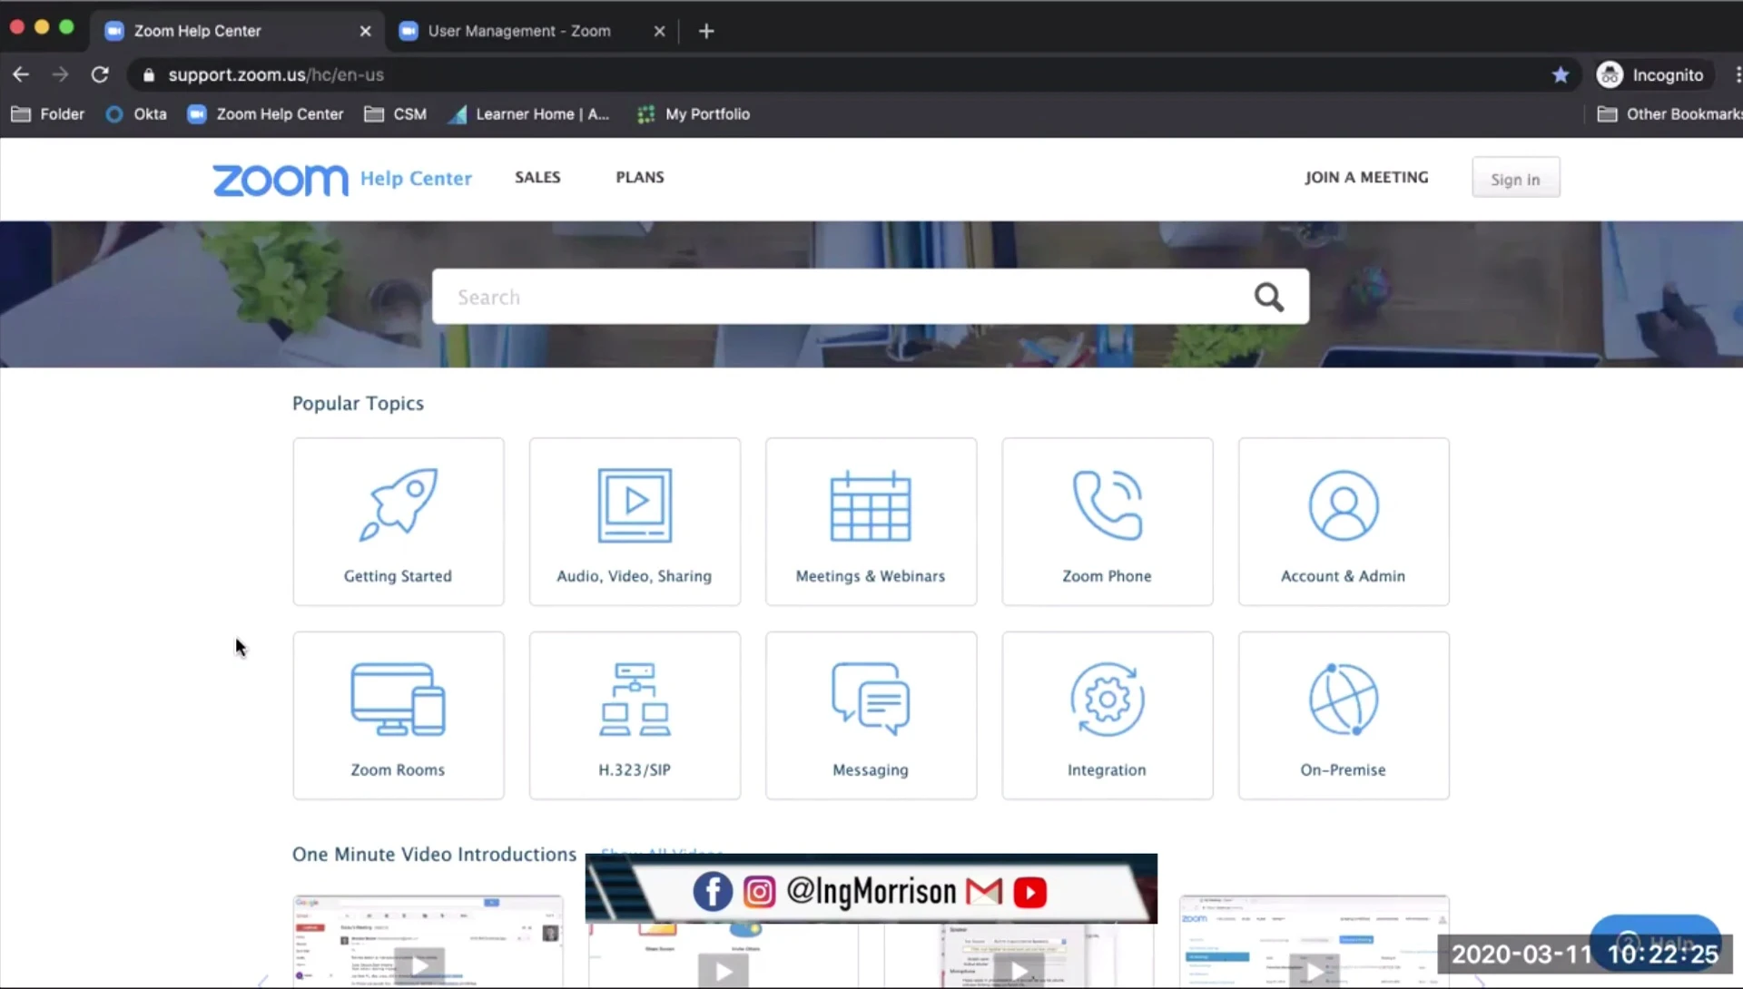Open the Account & Admin person icon
Viewport: 1743px width, 989px height.
[1344, 504]
